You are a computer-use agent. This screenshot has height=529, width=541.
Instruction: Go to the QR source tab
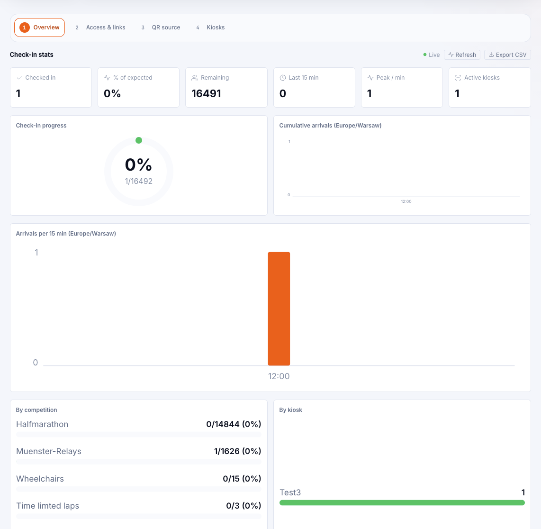pos(161,27)
